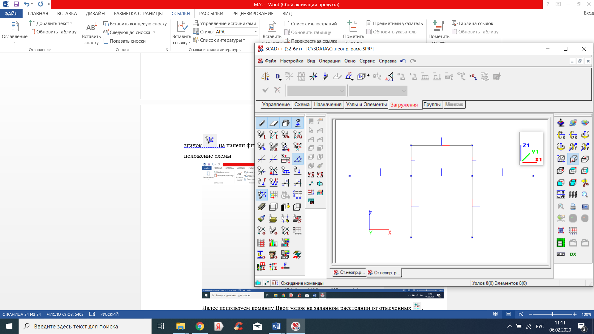Click the spinning top rotation icon
Image resolution: width=594 pixels, height=334 pixels.
(x=561, y=123)
